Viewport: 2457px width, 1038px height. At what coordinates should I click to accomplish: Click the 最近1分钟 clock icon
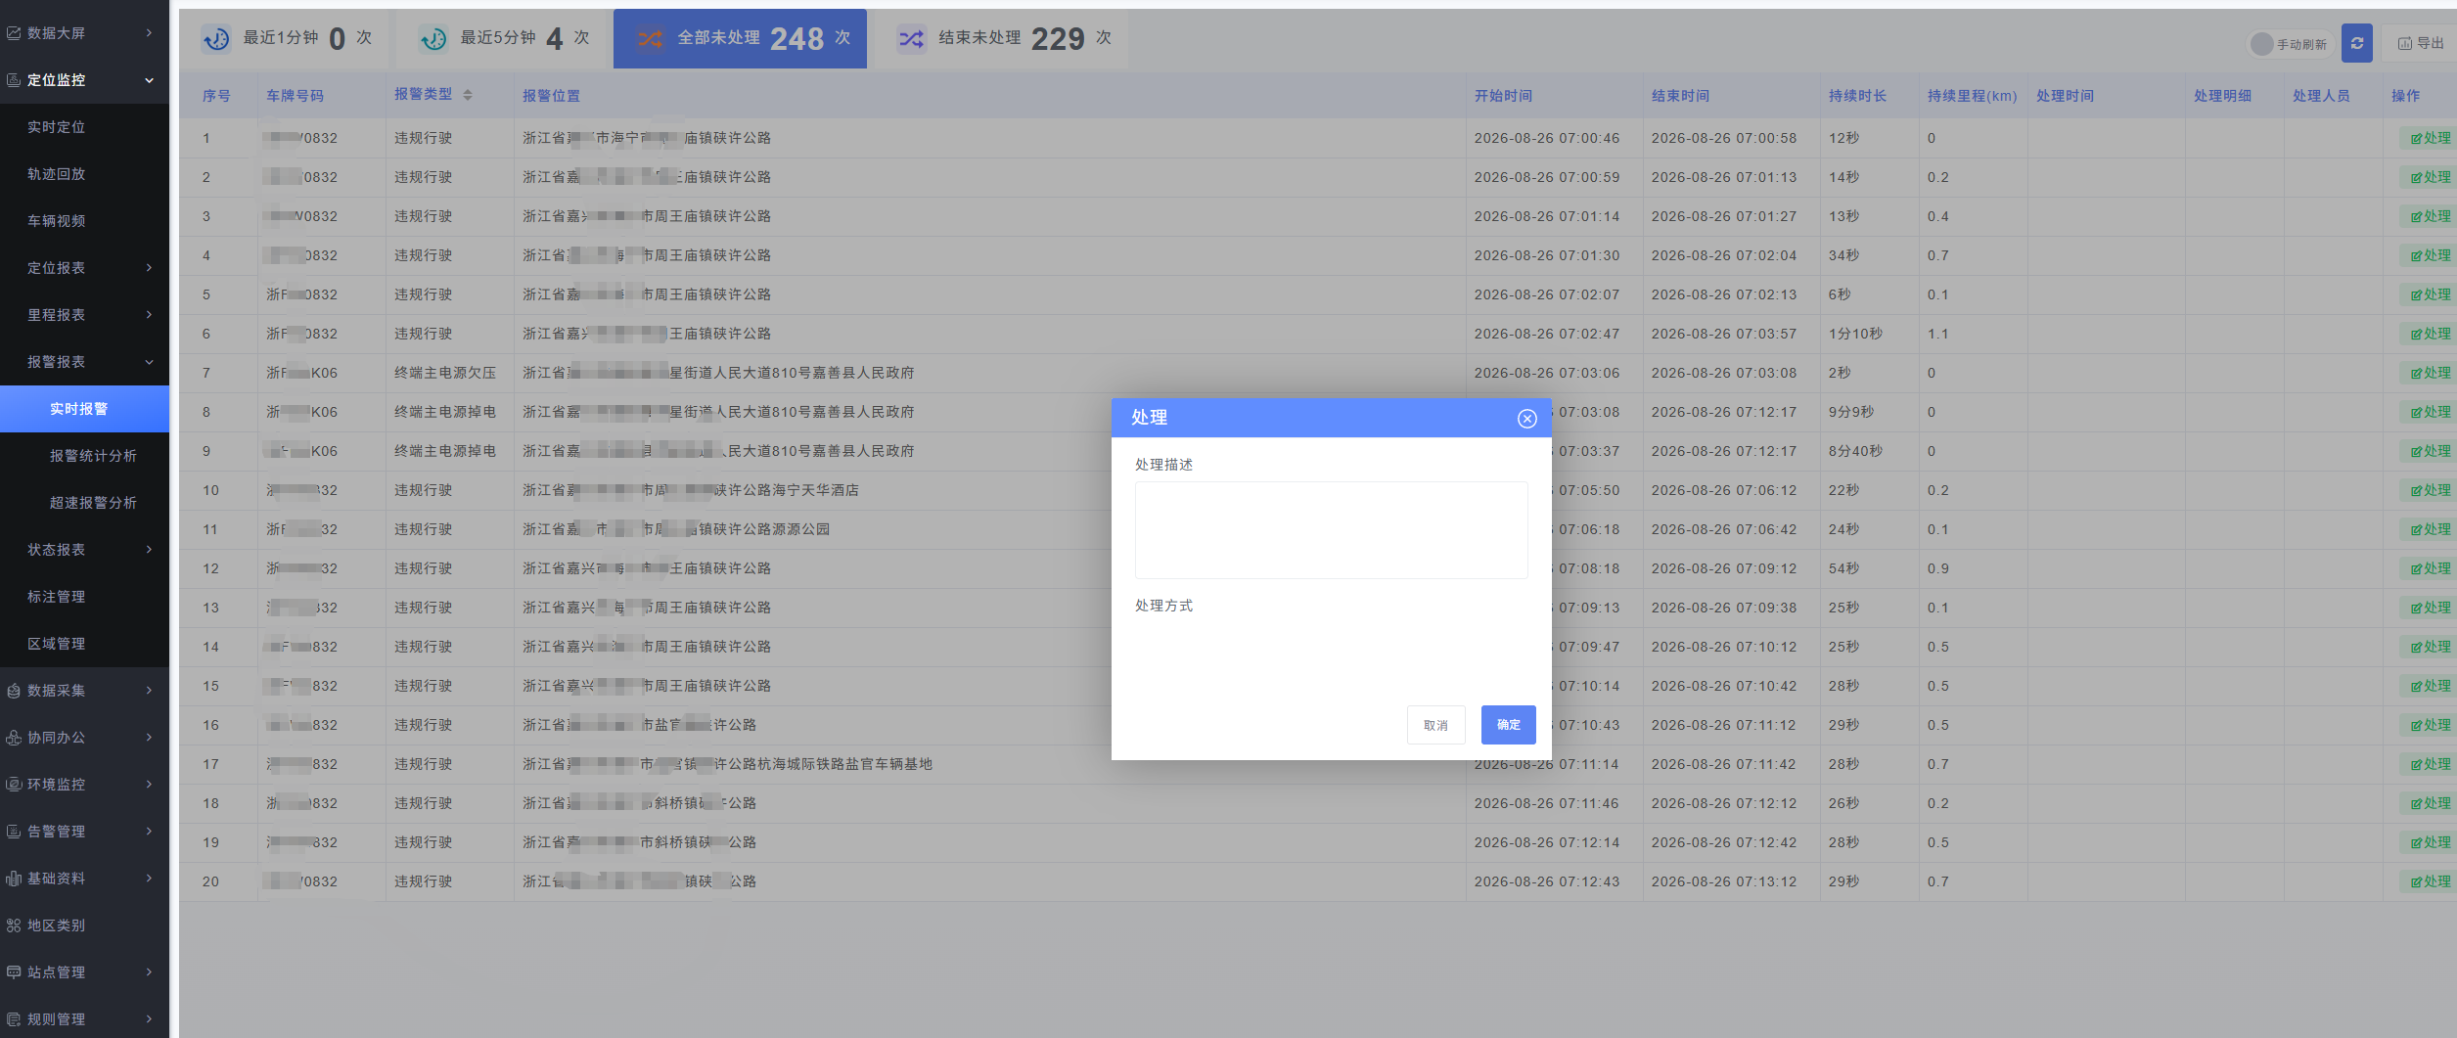tap(216, 38)
